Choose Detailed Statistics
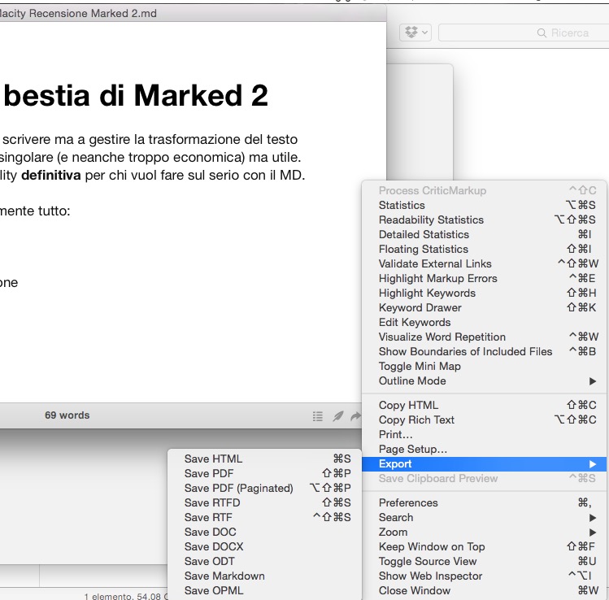The width and height of the screenshot is (609, 600). pyautogui.click(x=484, y=235)
